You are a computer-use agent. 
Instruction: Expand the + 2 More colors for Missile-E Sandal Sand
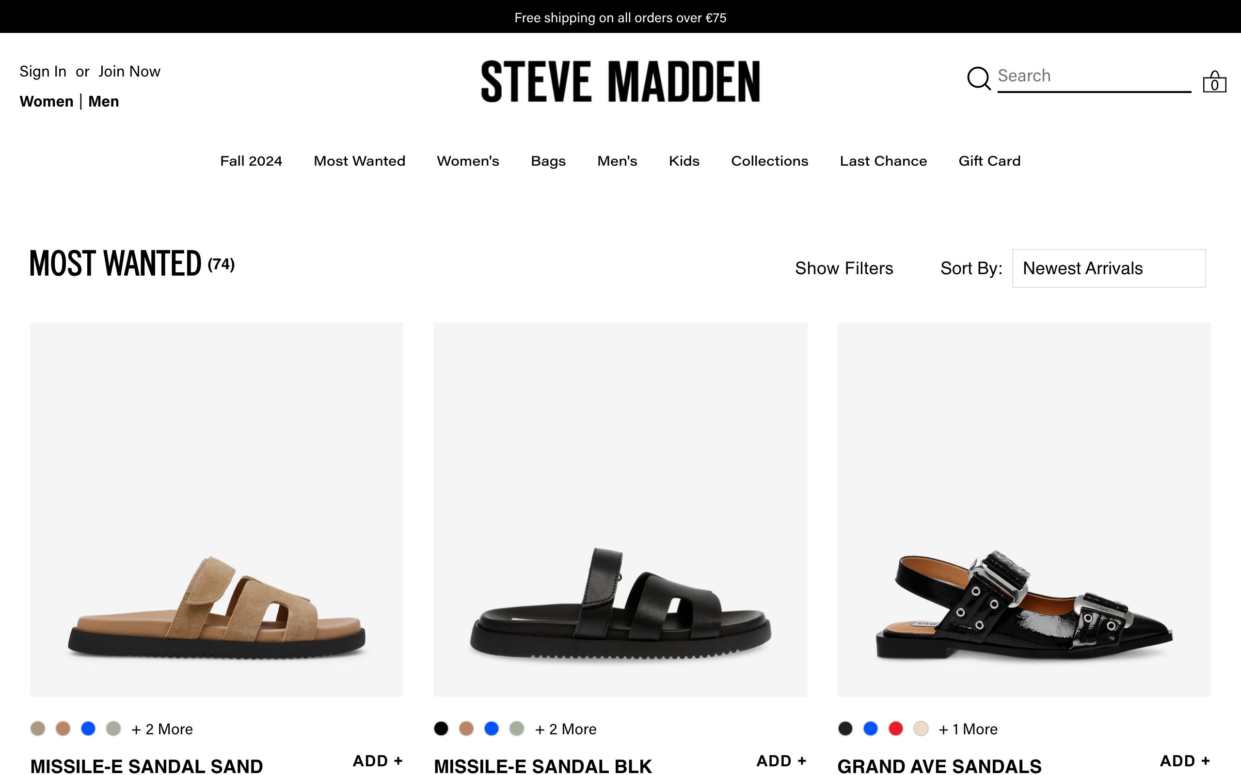(x=161, y=728)
